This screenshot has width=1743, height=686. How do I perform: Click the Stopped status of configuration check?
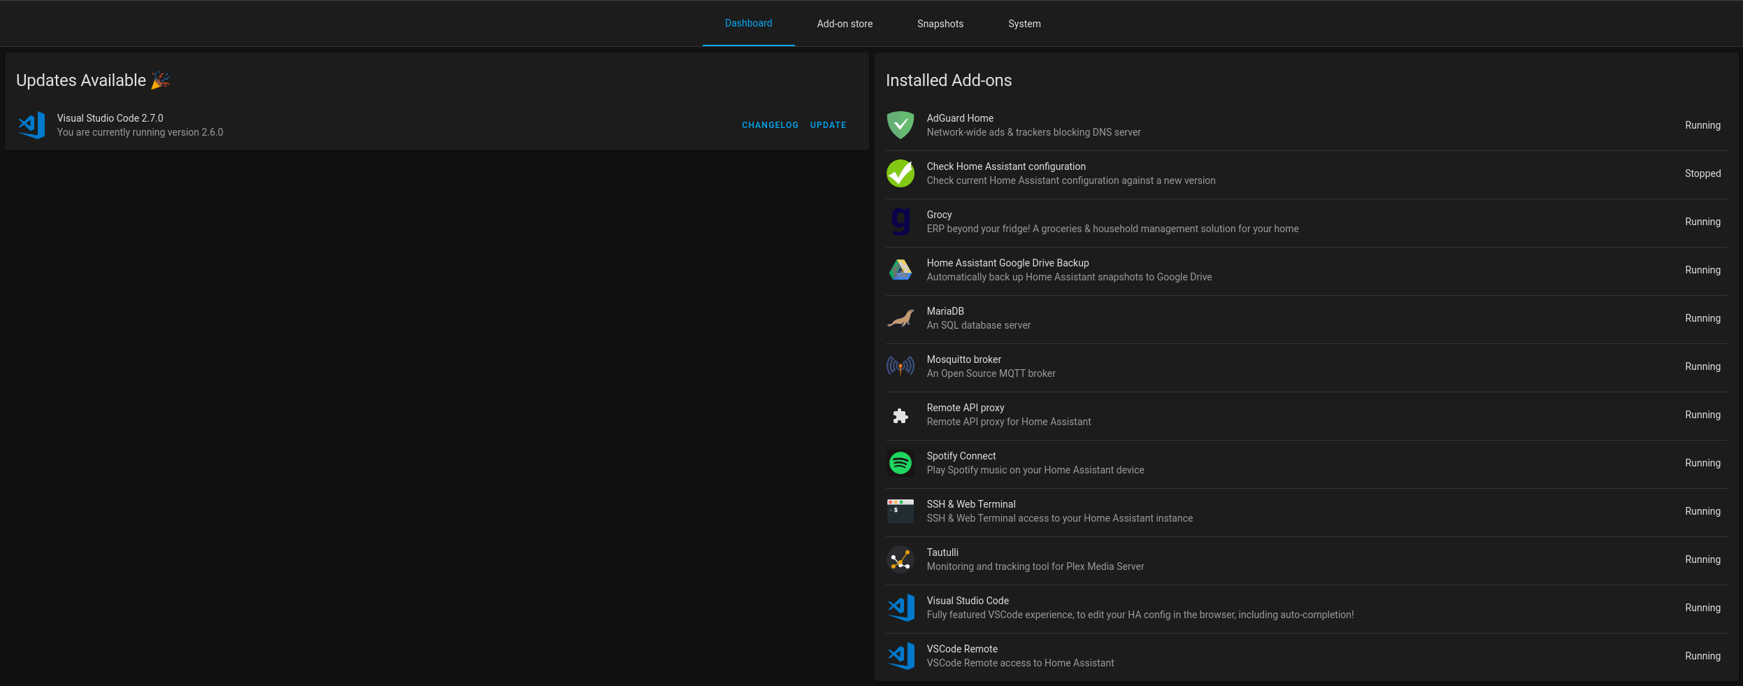(1702, 173)
